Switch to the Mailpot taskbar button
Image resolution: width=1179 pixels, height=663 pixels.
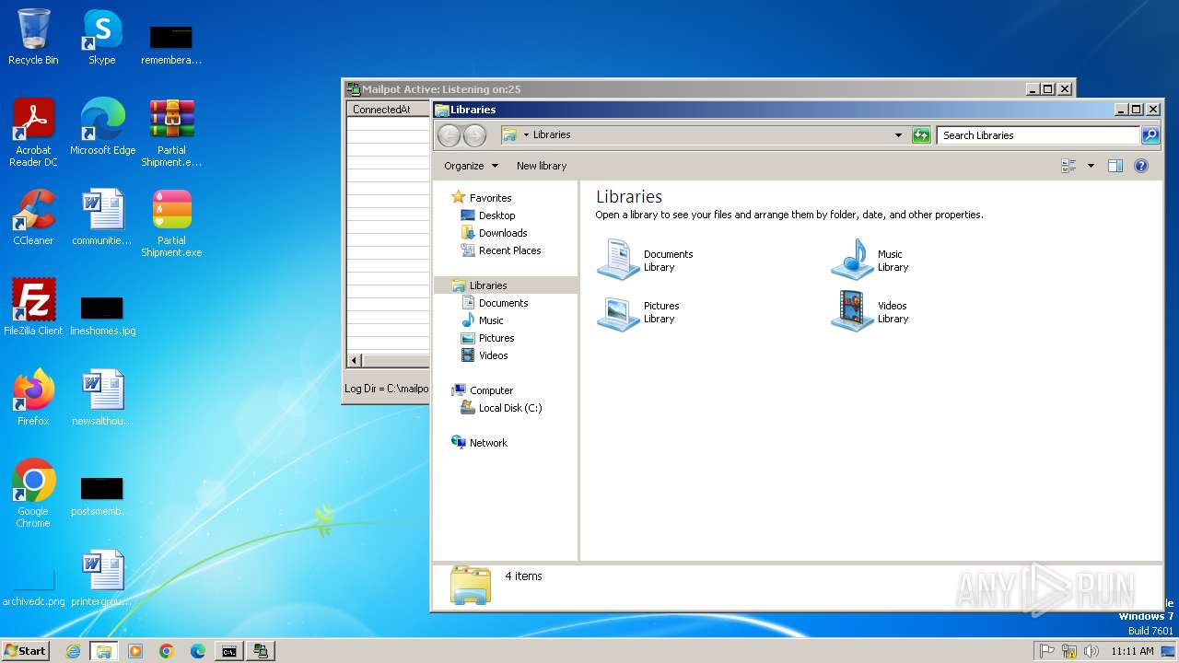[x=261, y=651]
